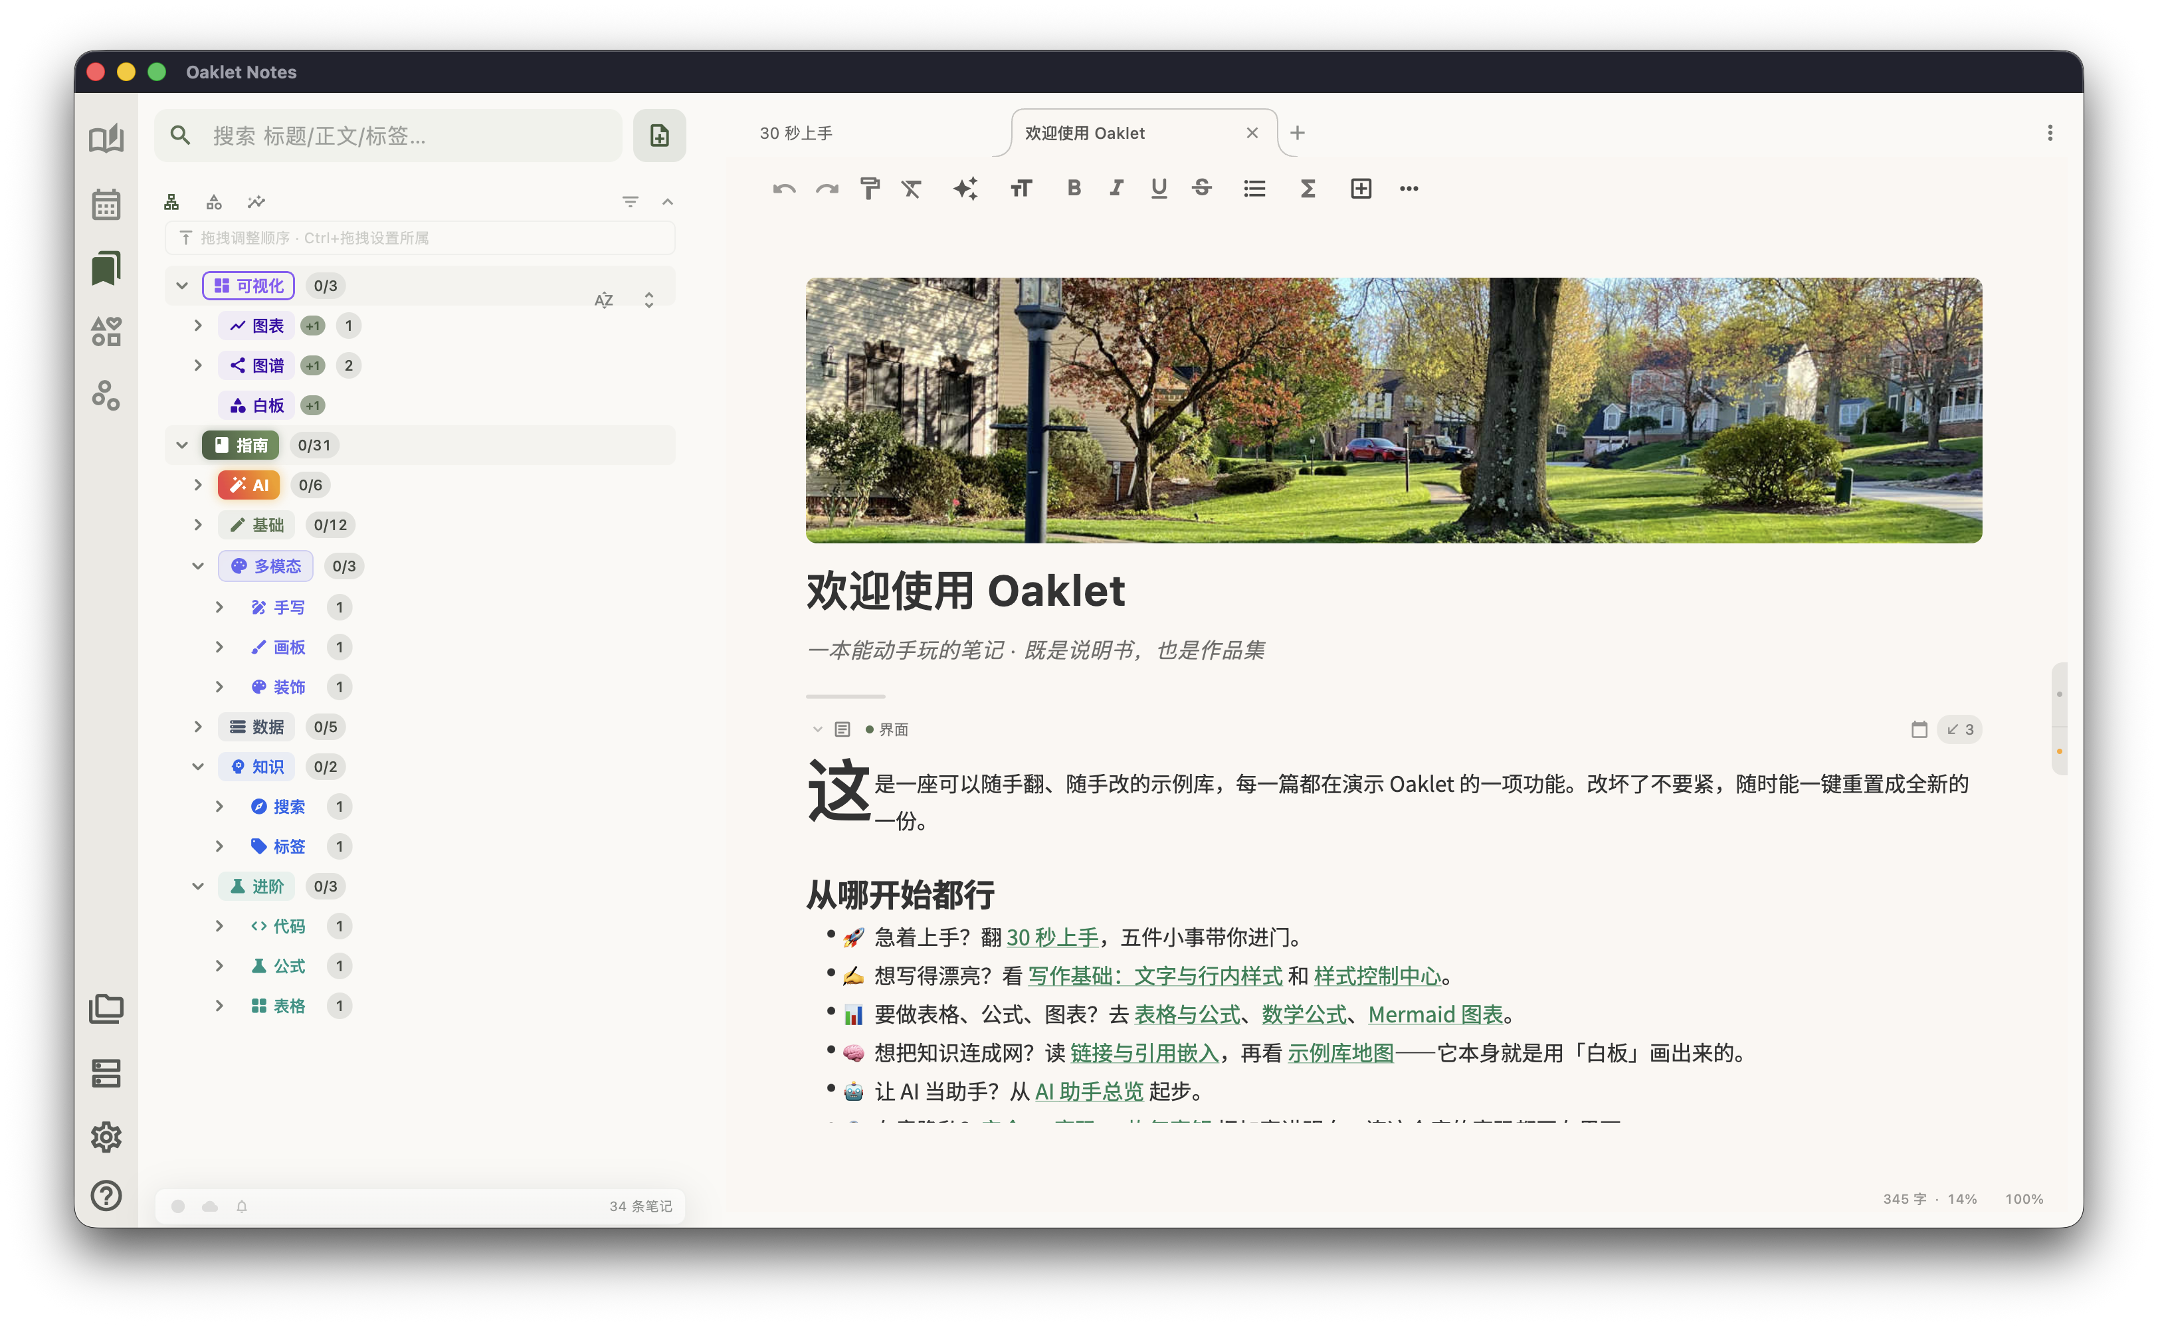Collapse the sidebar header panel with the up chevron

(x=667, y=202)
